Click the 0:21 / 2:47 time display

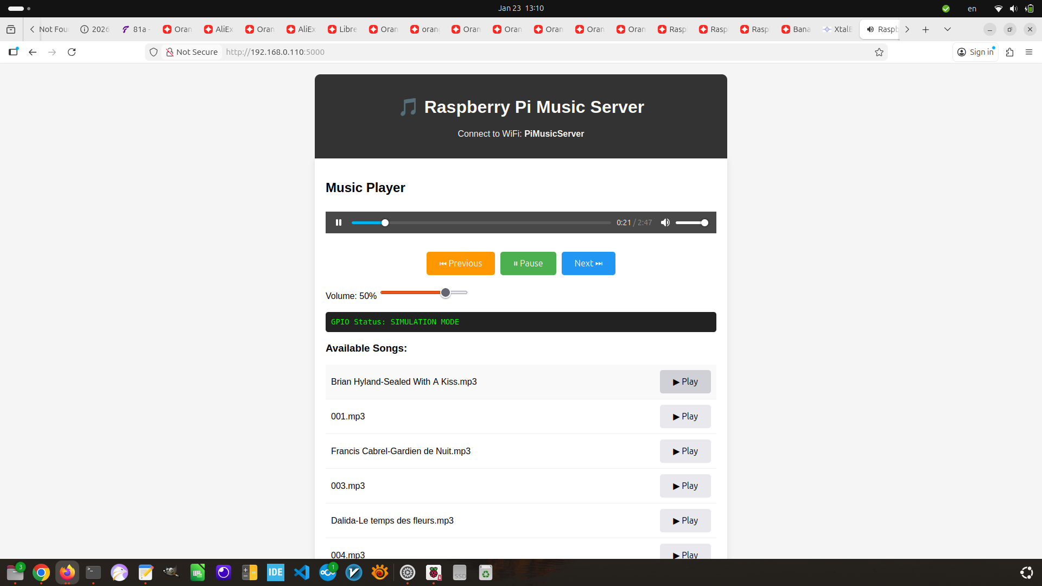pos(634,222)
